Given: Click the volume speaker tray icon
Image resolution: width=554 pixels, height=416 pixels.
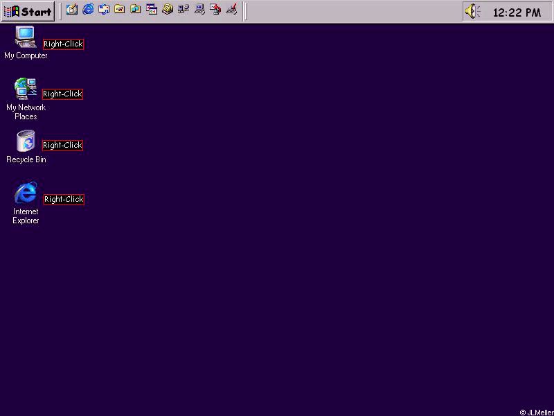Looking at the screenshot, I should click(x=472, y=11).
